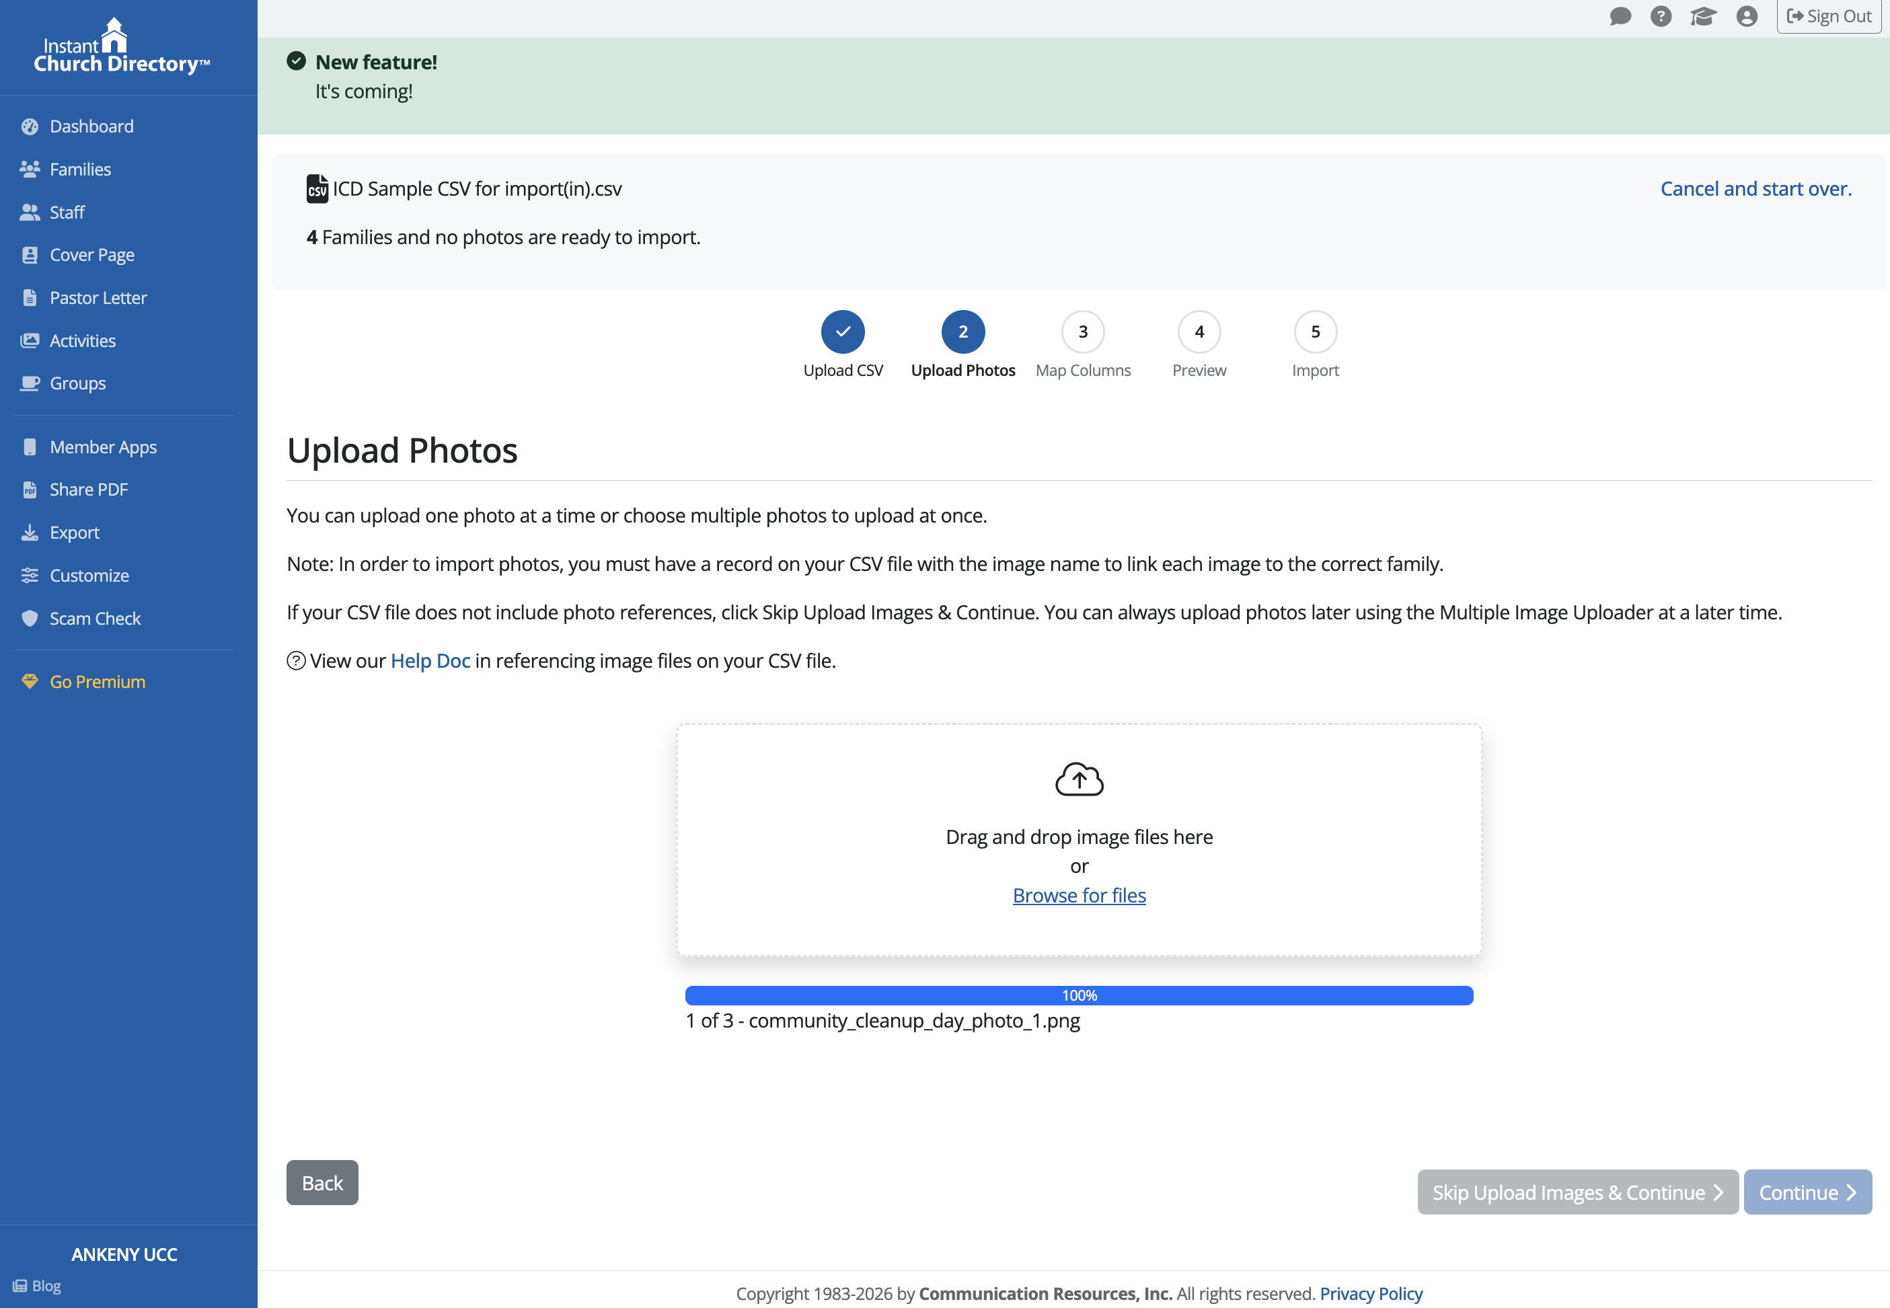1890x1308 pixels.
Task: Click the chat bubble icon in header
Action: (x=1620, y=16)
